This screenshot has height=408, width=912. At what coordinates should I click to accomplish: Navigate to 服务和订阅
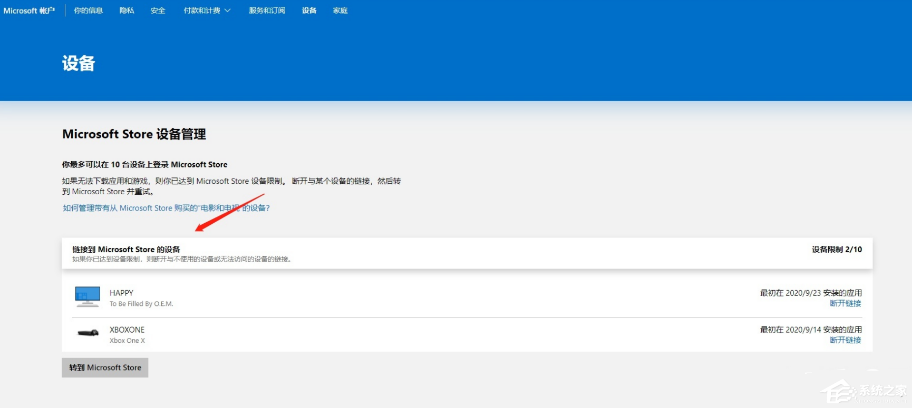(x=267, y=11)
